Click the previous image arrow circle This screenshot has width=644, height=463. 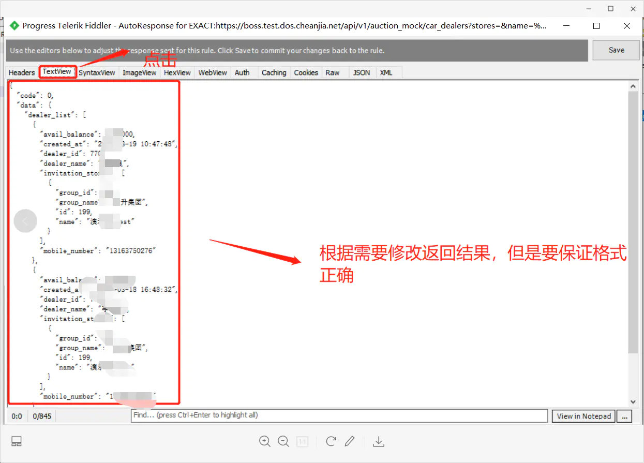pyautogui.click(x=25, y=221)
